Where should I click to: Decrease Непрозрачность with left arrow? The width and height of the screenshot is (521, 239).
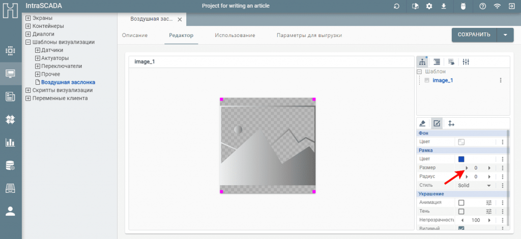tap(462, 220)
